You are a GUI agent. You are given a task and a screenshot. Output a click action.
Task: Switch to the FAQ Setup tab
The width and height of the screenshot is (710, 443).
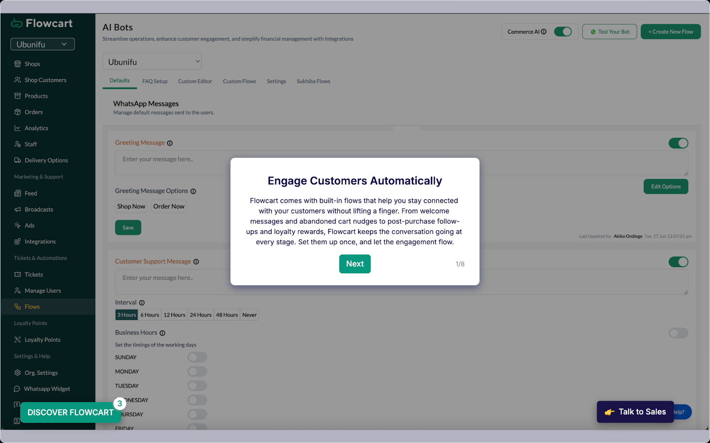point(155,82)
